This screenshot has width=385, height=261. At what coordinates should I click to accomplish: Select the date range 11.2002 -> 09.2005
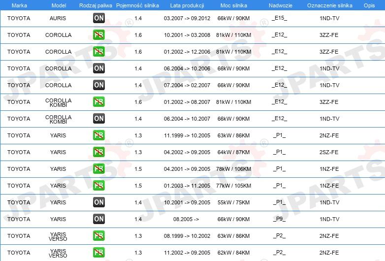(x=187, y=253)
